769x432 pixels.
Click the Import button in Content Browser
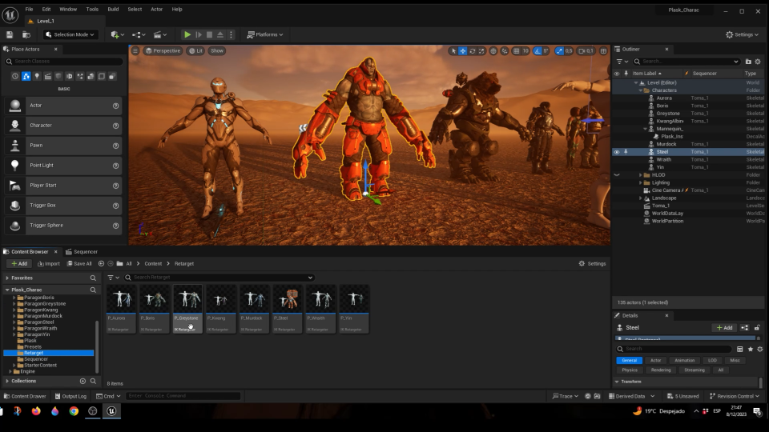pos(49,263)
